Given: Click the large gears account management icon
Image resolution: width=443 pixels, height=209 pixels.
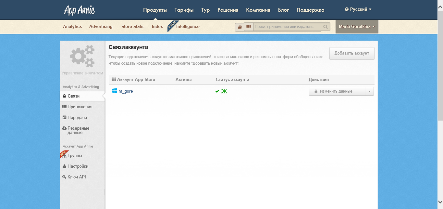Looking at the screenshot, I should click(x=82, y=56).
